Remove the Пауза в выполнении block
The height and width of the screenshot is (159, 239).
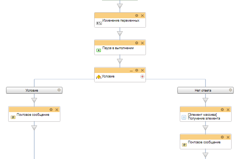click(x=142, y=43)
